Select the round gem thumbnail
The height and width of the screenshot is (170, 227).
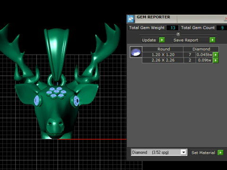pyautogui.click(x=136, y=52)
